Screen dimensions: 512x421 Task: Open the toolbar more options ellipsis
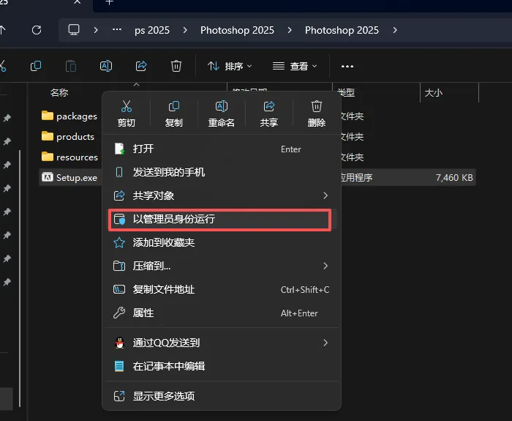tap(347, 67)
